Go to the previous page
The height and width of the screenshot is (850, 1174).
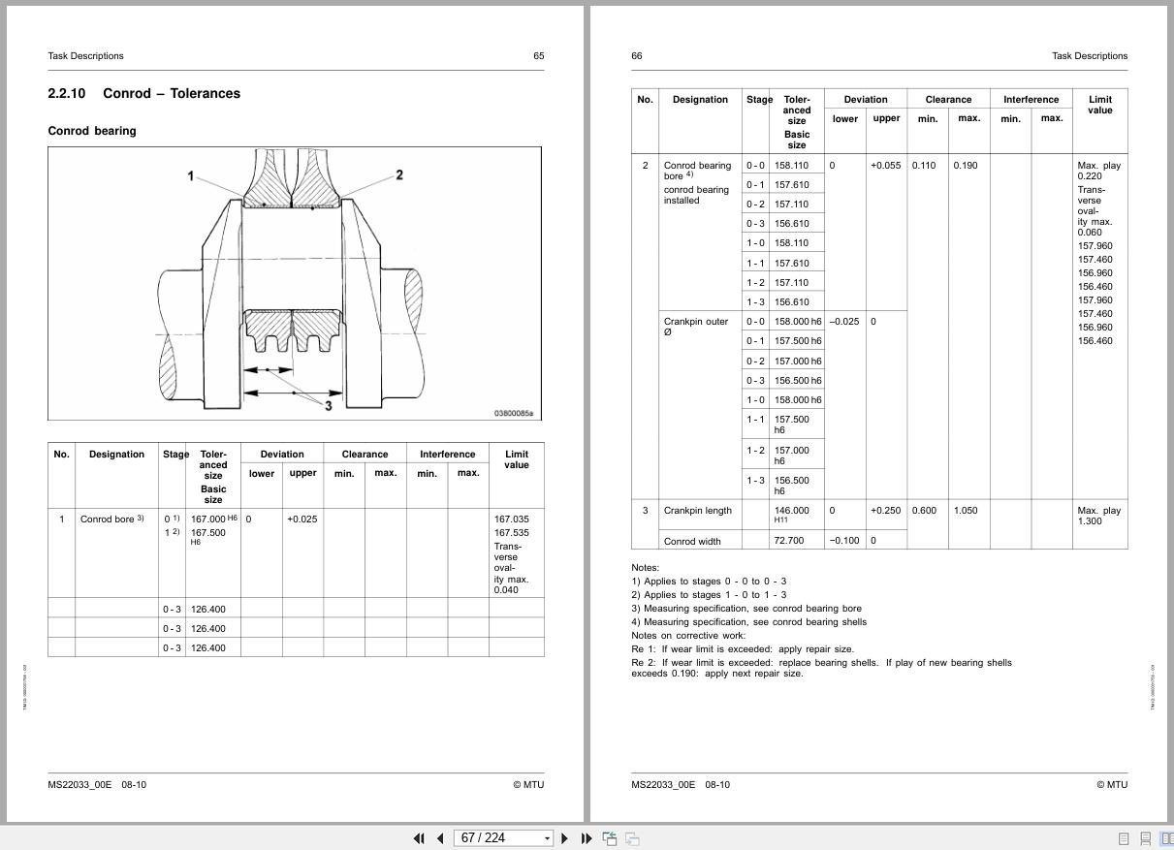(440, 838)
